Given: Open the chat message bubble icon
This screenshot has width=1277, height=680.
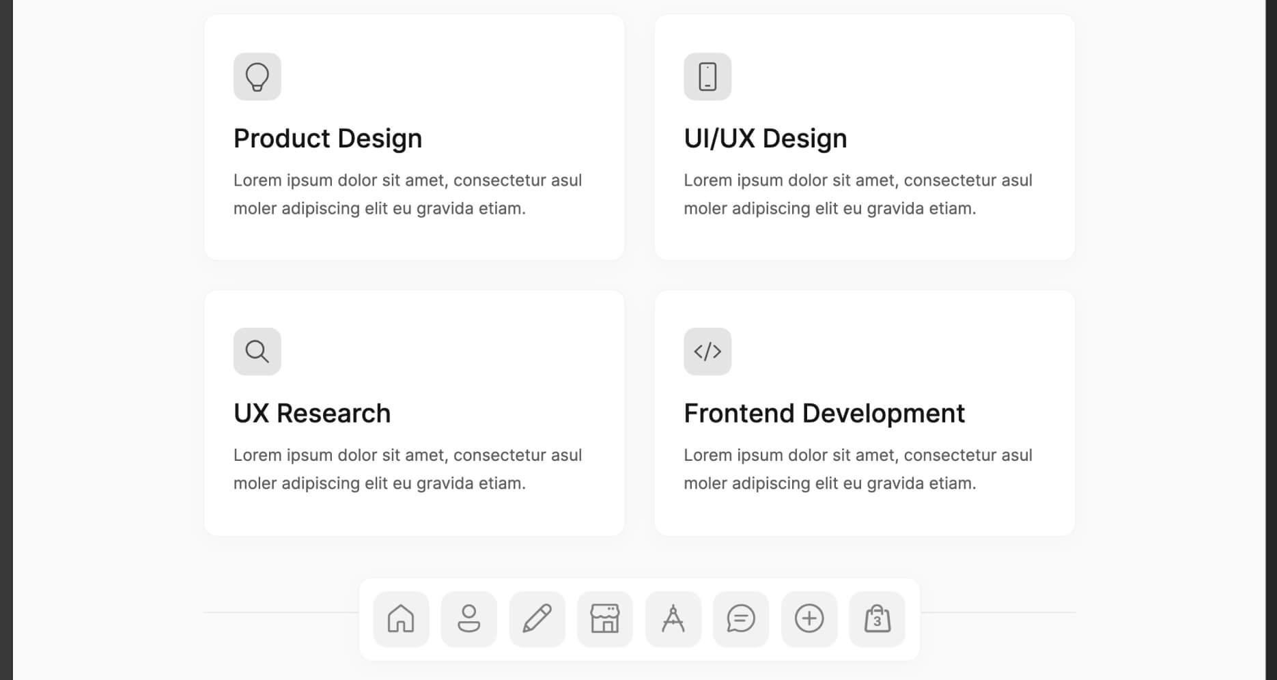Looking at the screenshot, I should pyautogui.click(x=741, y=619).
